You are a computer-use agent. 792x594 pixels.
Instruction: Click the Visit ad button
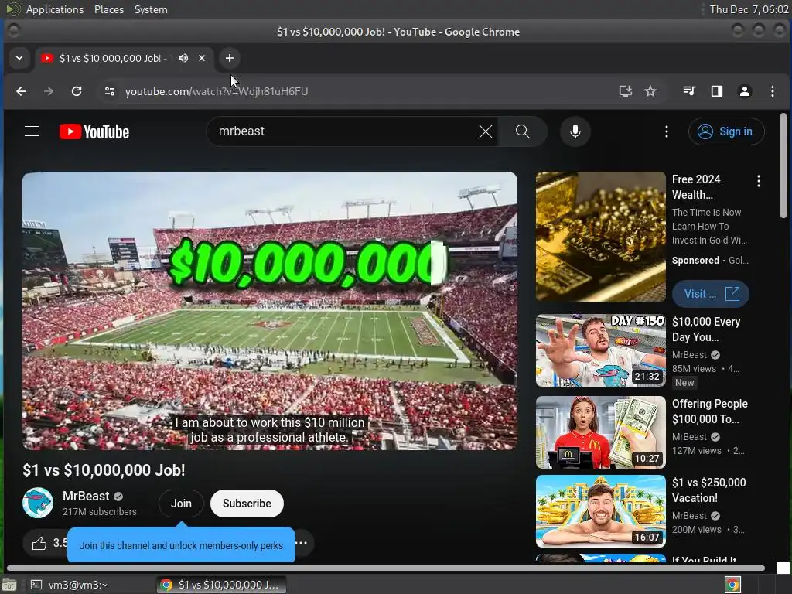tap(710, 294)
